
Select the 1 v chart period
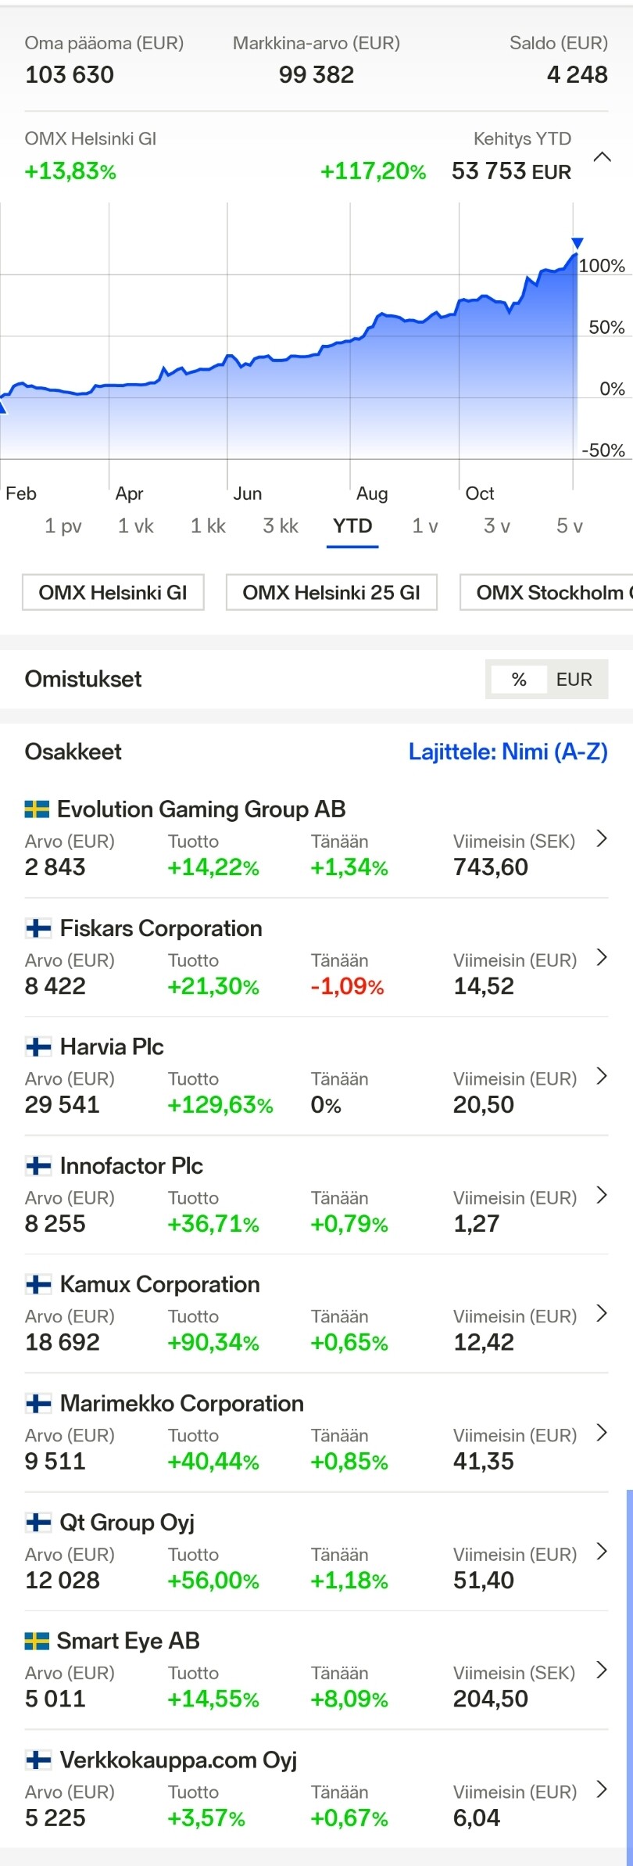[x=425, y=526]
